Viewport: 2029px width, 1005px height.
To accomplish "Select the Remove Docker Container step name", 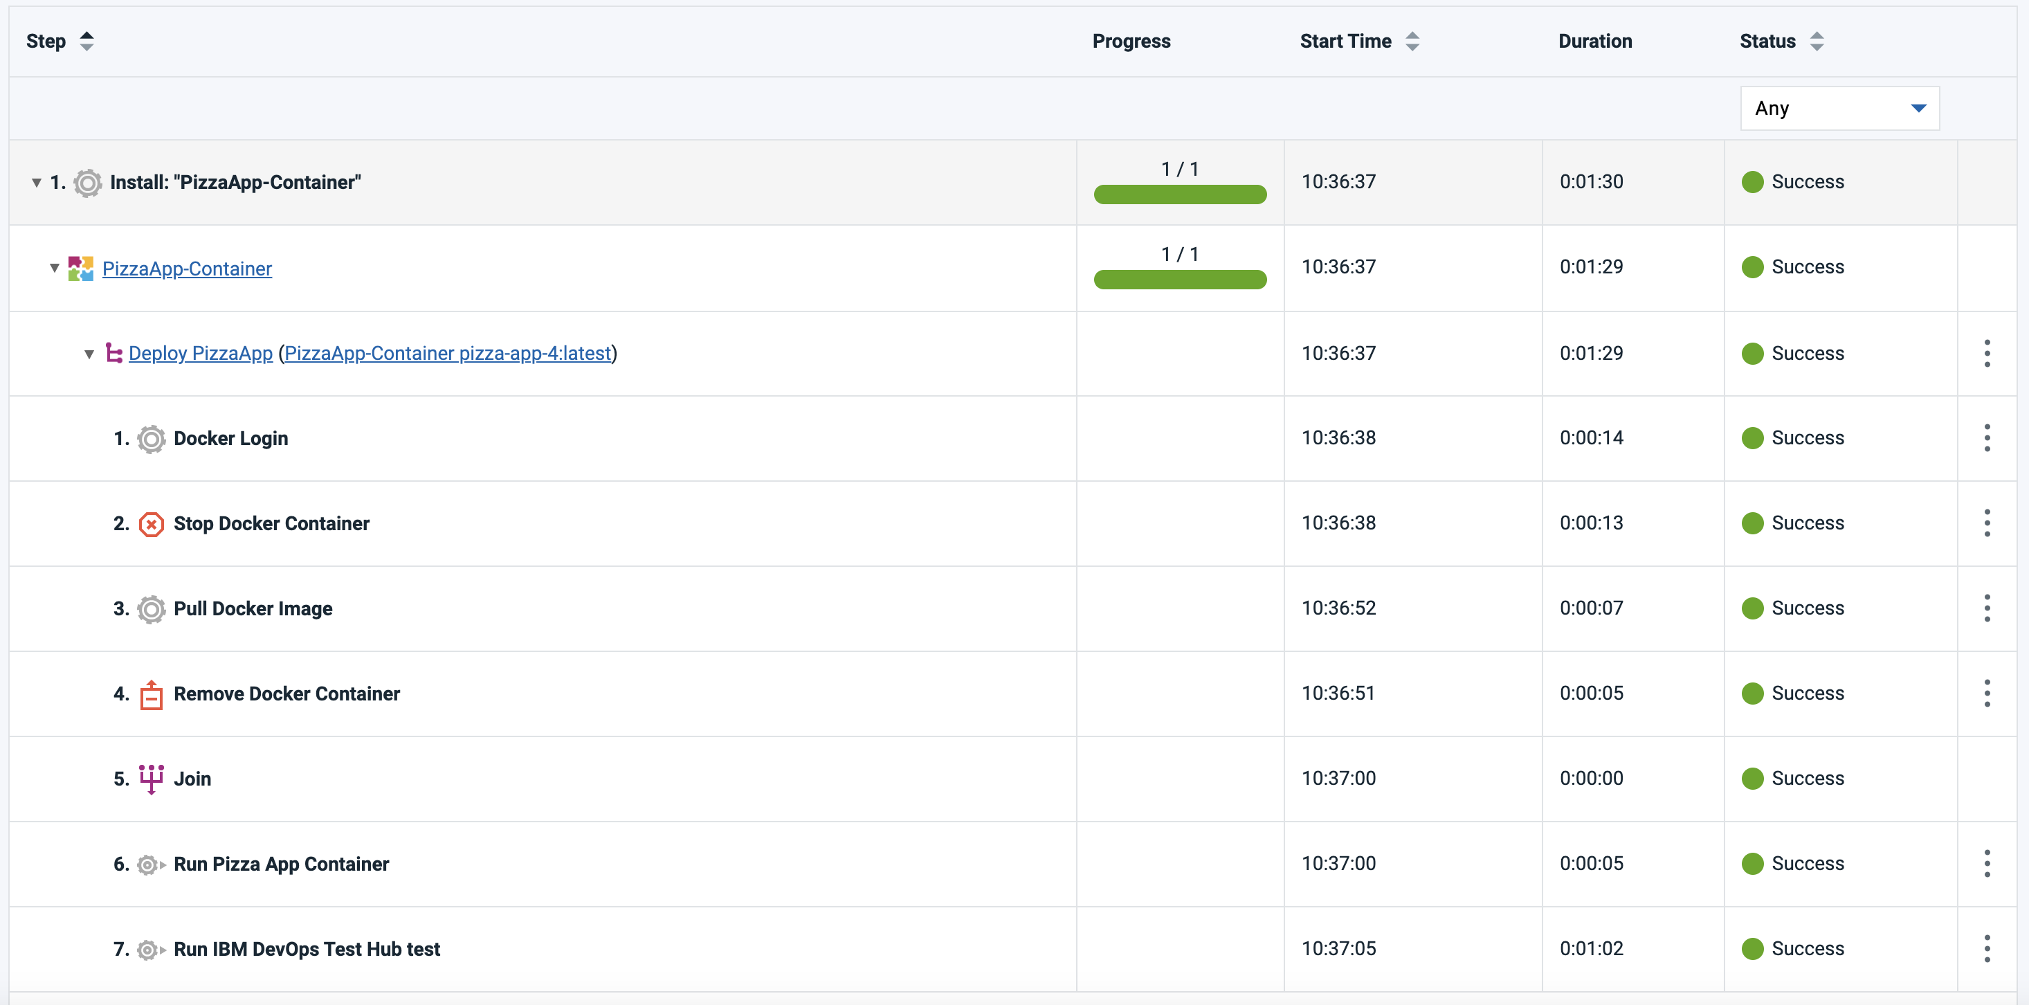I will pyautogui.click(x=286, y=694).
